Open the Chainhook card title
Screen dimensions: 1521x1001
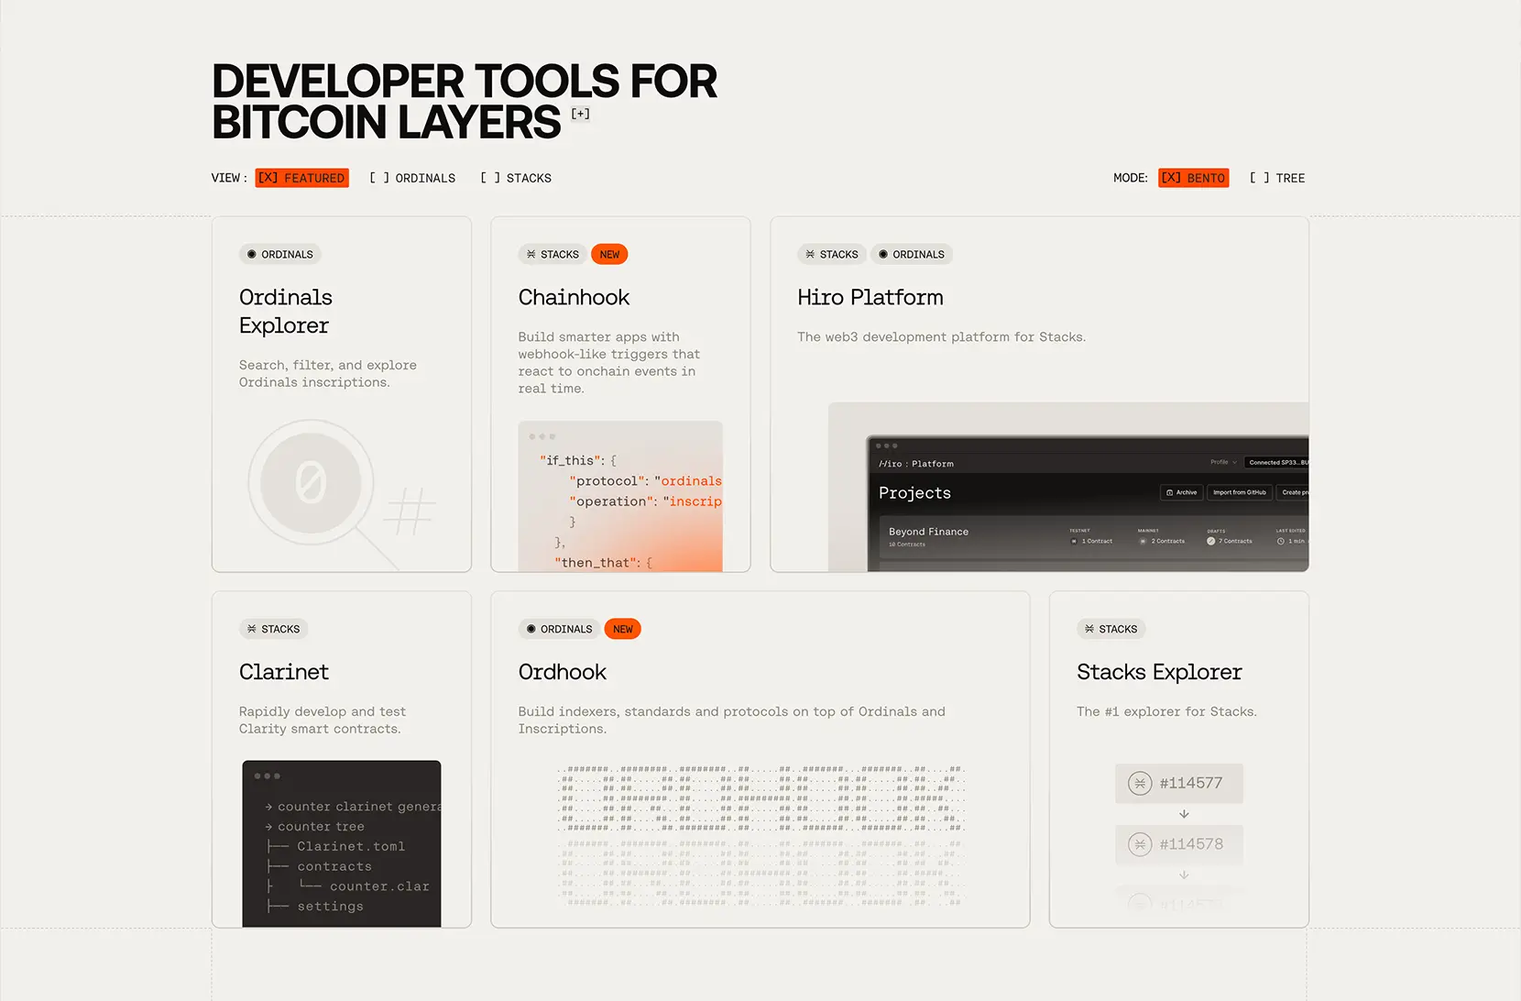(574, 297)
